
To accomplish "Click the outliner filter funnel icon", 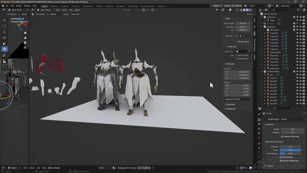I will tap(298, 10).
